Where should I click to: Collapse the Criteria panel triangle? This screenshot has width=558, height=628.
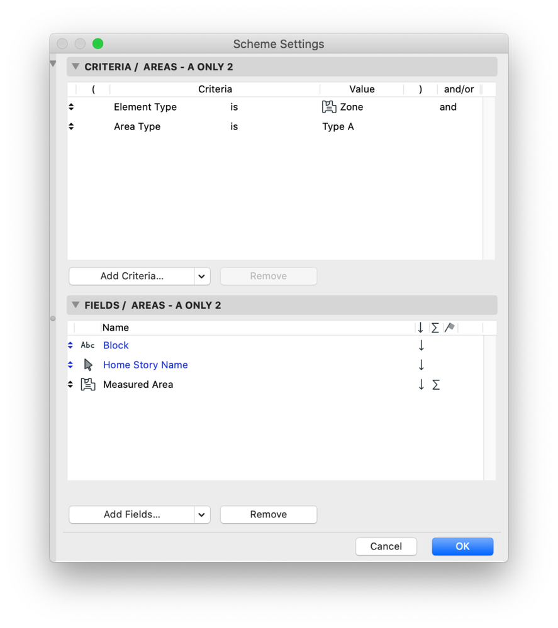click(x=75, y=67)
